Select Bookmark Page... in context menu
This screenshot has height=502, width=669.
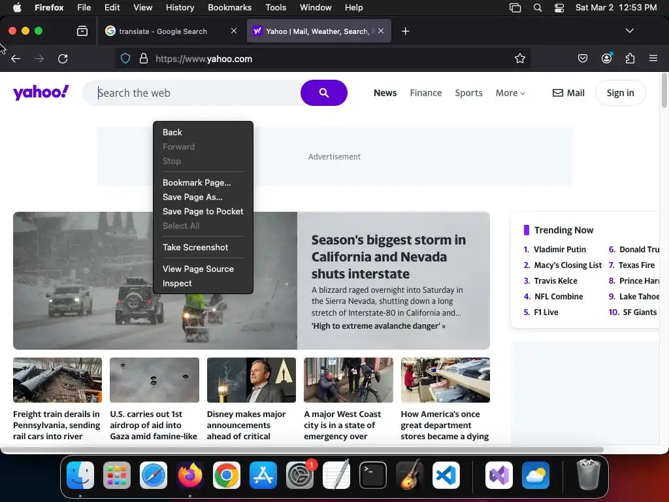[196, 183]
